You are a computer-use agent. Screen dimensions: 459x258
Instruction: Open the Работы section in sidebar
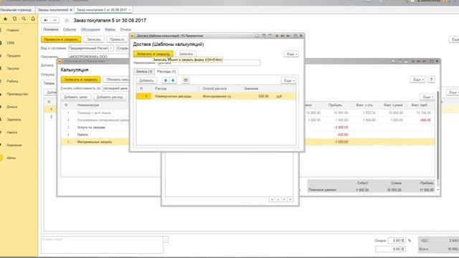(12, 81)
